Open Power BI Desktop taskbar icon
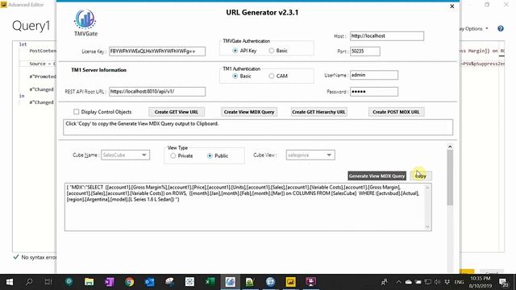 pos(290,282)
